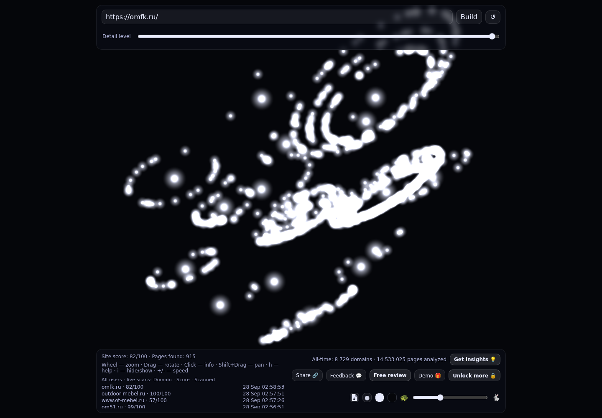Sort live scans by Domain
Screen dimensions: 602x418
point(163,380)
